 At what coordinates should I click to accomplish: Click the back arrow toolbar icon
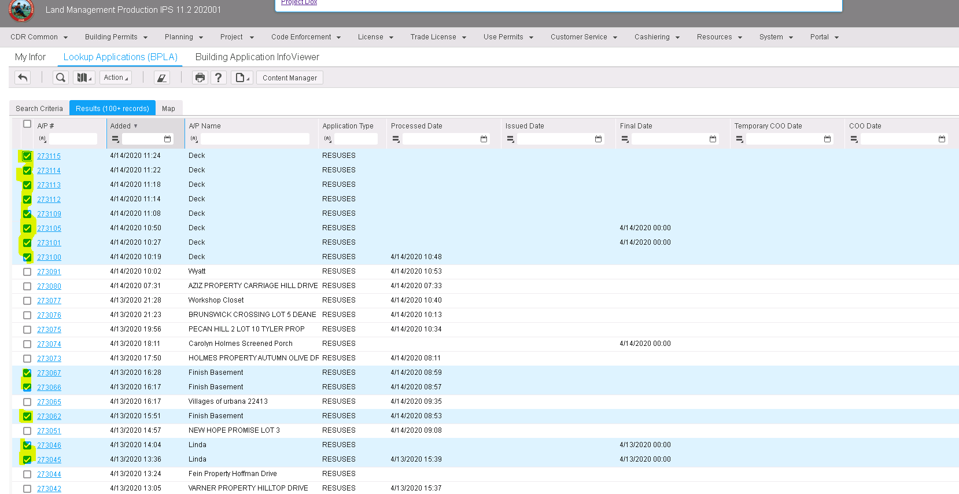coord(23,78)
